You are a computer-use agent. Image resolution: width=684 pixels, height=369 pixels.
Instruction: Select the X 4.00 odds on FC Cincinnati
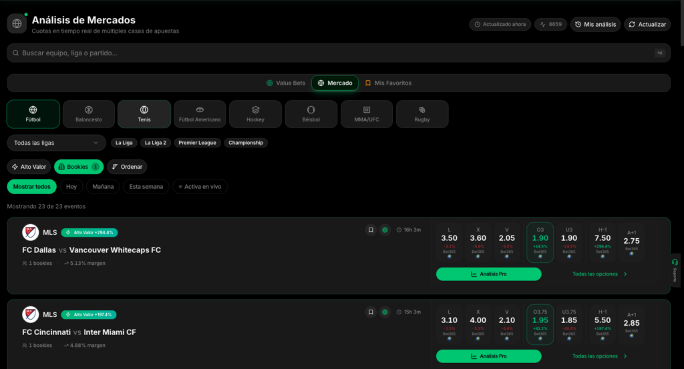pos(478,324)
